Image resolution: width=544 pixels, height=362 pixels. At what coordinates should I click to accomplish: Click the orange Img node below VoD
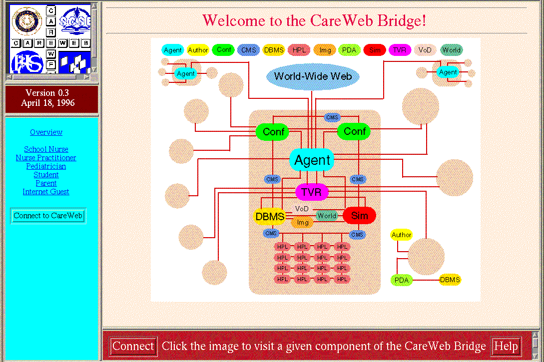tap(302, 222)
